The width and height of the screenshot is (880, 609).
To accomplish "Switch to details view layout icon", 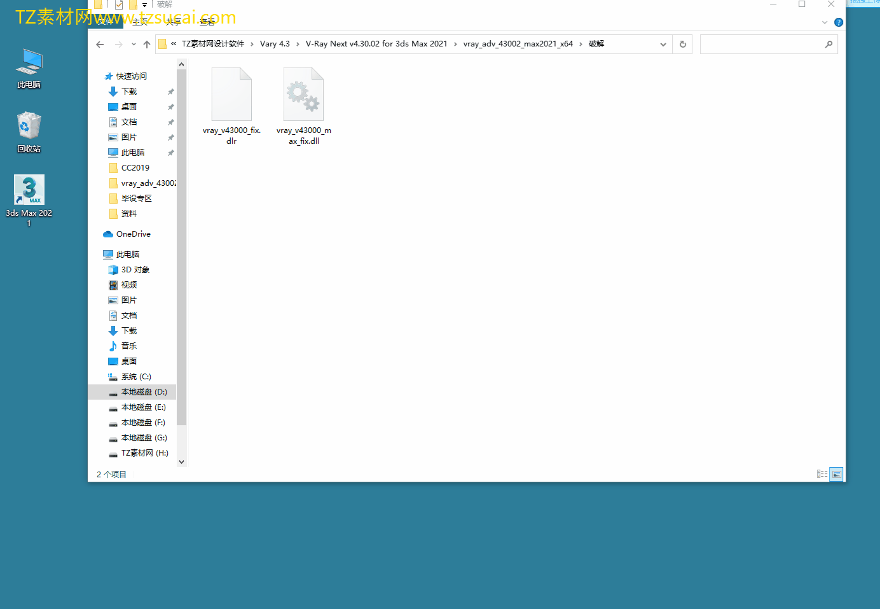I will point(822,474).
